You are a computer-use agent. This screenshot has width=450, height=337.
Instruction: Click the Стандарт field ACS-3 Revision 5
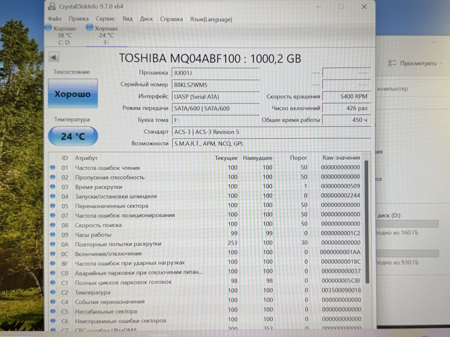pyautogui.click(x=271, y=132)
